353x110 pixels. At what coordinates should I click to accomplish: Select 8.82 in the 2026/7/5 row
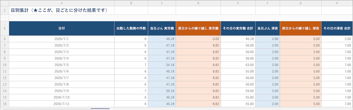click(198, 65)
